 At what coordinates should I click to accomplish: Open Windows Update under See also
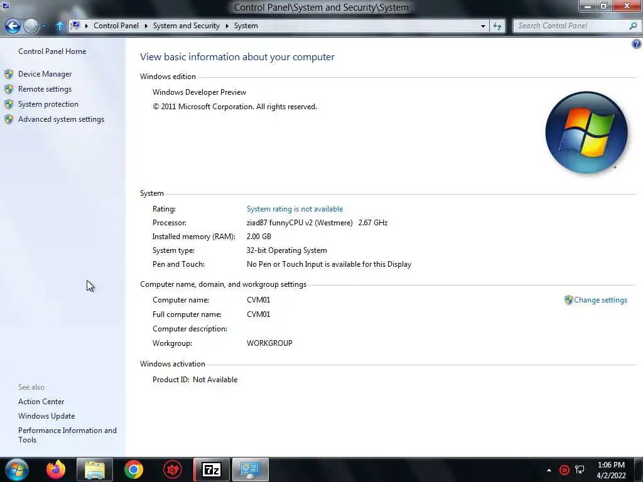(46, 416)
